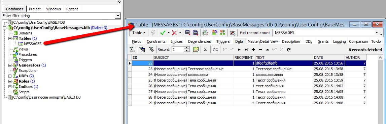The image size is (386, 124).
Task: Click the '(Новое сообщение) ывавыавыа' subject cell
Action: coord(193,75)
